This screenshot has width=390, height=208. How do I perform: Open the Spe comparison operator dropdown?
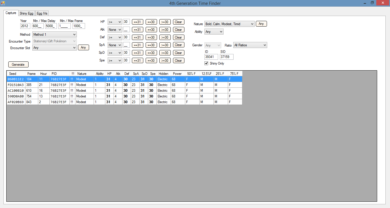[115, 60]
